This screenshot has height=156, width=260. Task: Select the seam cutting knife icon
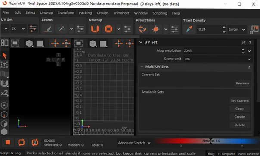click(48, 29)
